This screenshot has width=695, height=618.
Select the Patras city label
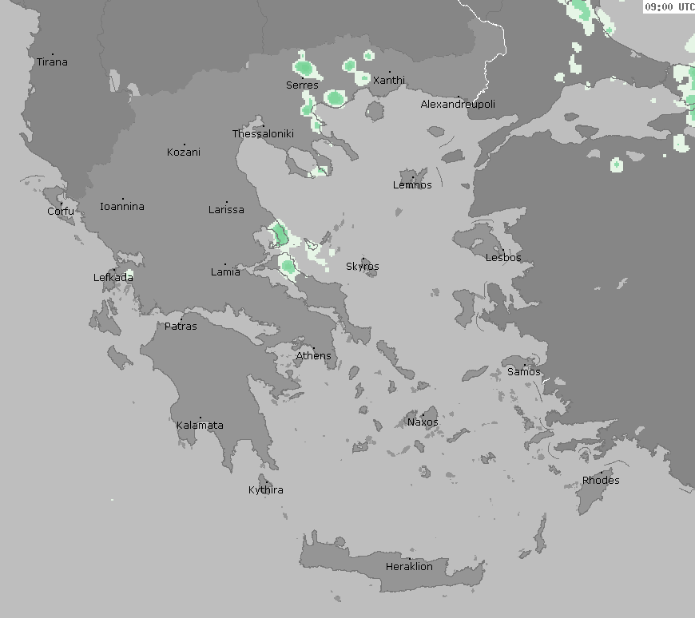click(181, 327)
